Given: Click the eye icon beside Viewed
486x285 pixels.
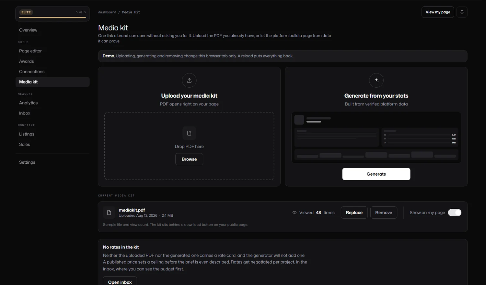Looking at the screenshot, I should (295, 213).
